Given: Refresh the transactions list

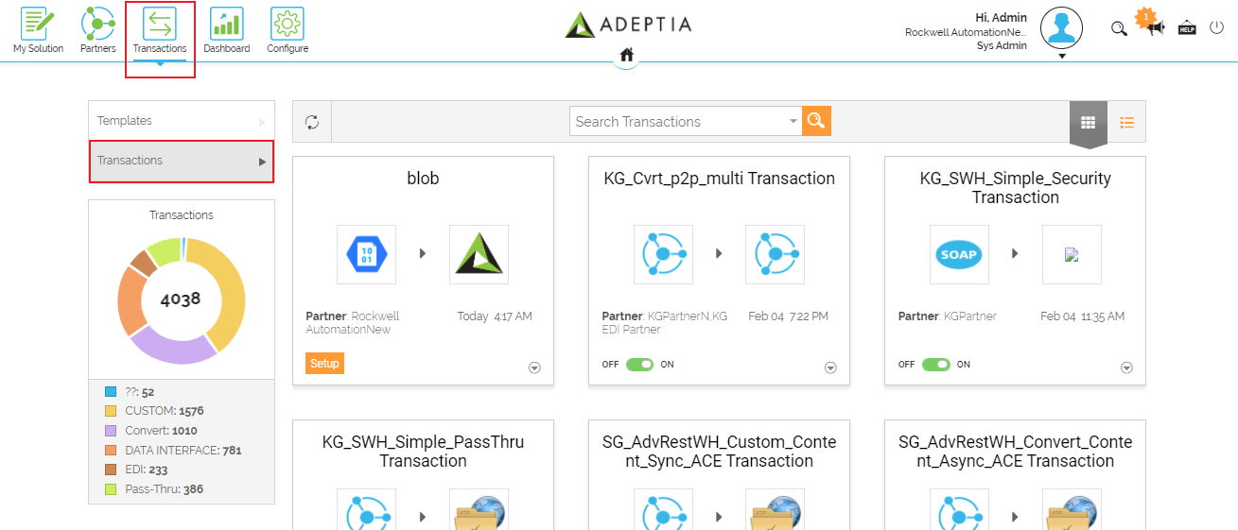Looking at the screenshot, I should [312, 121].
